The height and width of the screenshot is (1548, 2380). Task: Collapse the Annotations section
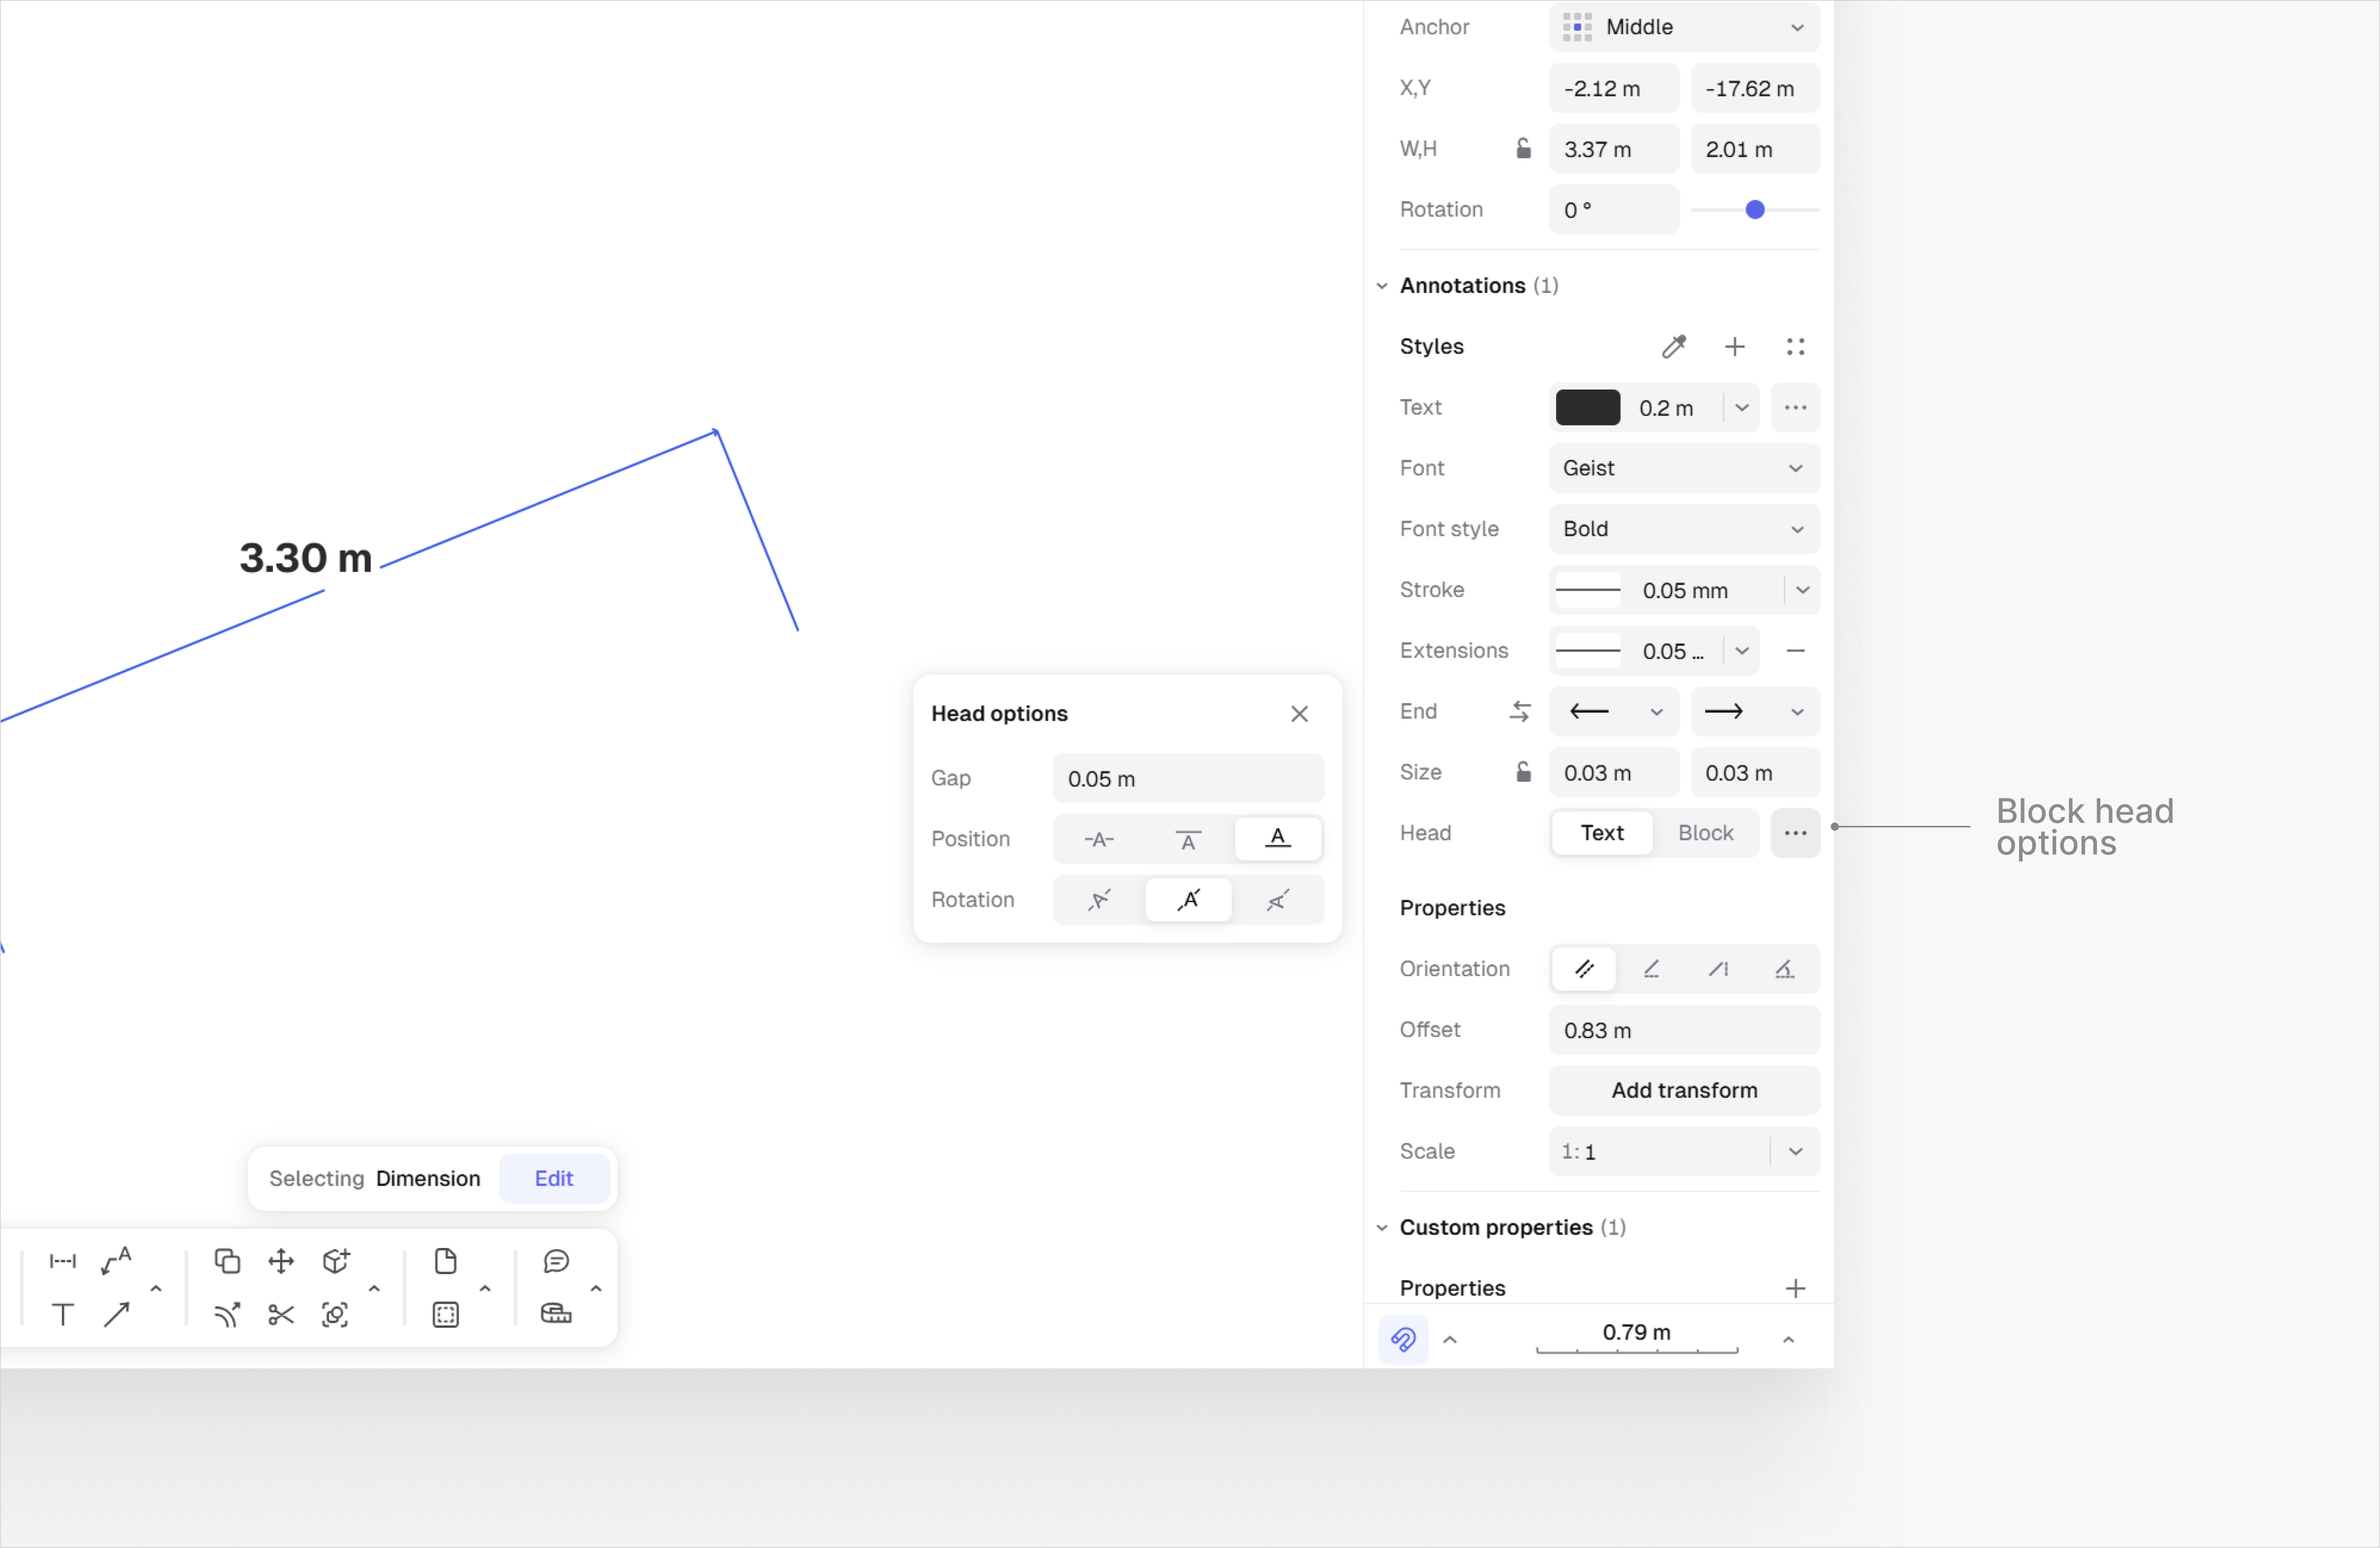click(1382, 286)
